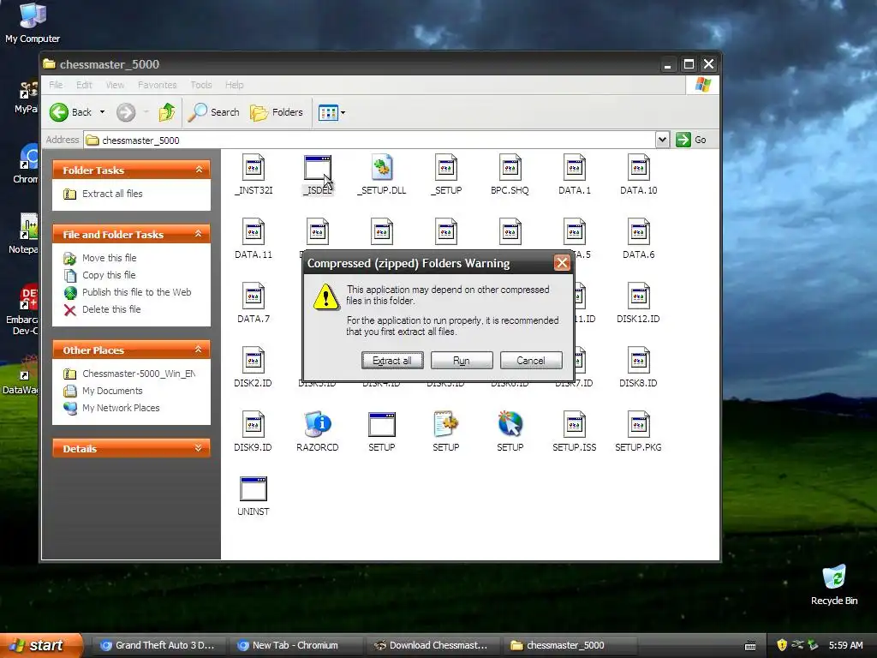Click the Forward arrow toolbar button
This screenshot has width=877, height=658.
(x=126, y=112)
